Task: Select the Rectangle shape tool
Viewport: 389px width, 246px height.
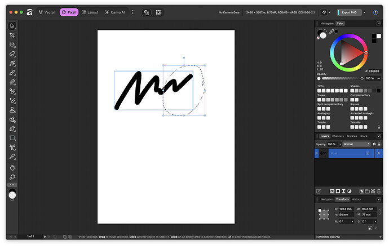Action: click(x=12, y=138)
